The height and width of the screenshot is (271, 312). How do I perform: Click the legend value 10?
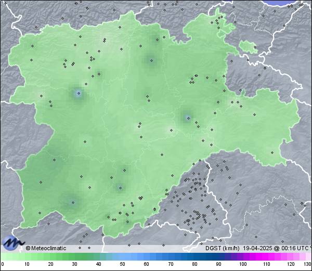pyautogui.click(x=27, y=264)
